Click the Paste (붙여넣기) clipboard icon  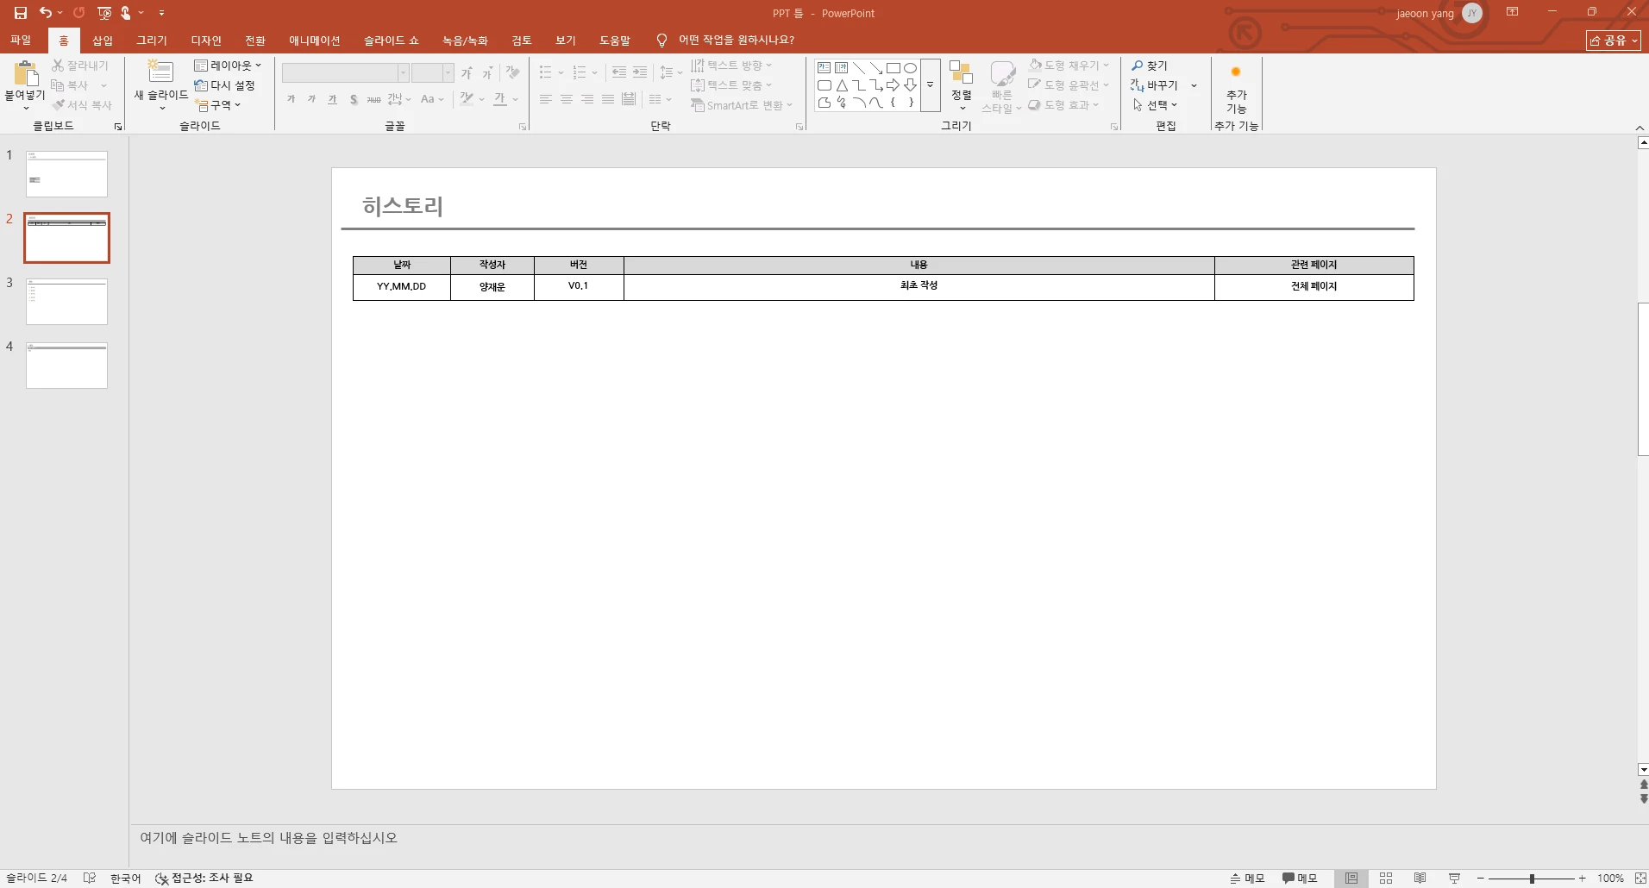tap(25, 73)
